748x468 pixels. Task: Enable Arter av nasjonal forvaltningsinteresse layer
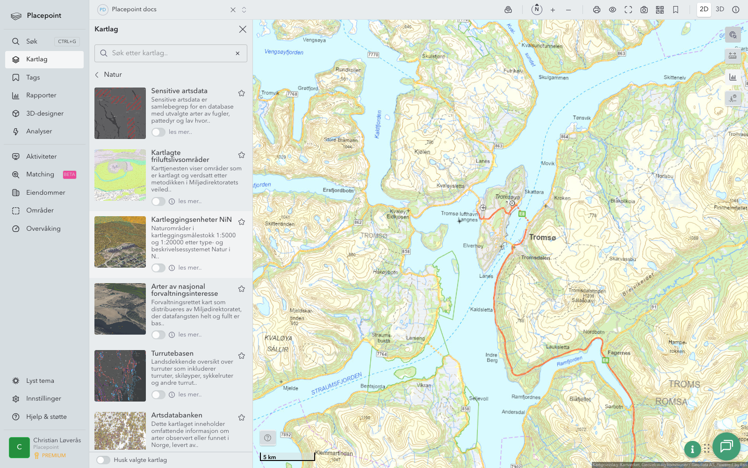click(x=158, y=335)
